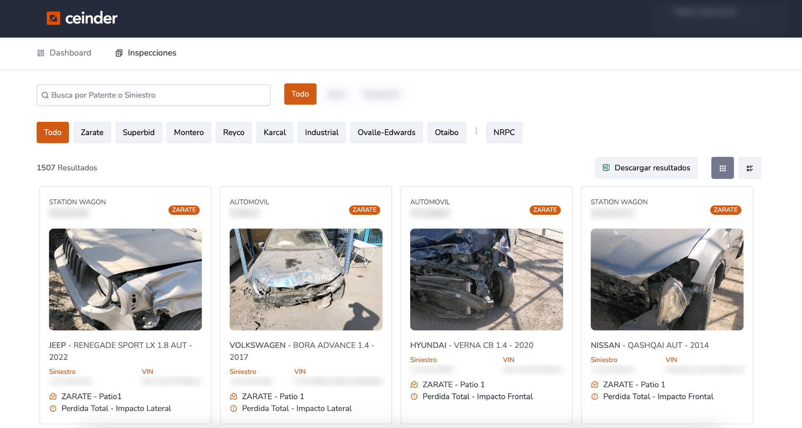Image resolution: width=802 pixels, height=428 pixels.
Task: Click Siniestro label on Hyundai Verna card
Action: [423, 360]
